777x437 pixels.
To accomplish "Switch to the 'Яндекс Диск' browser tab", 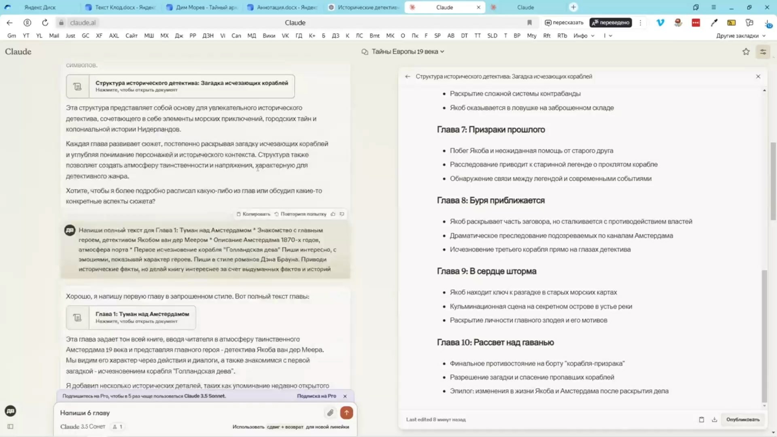I will 40,7.
